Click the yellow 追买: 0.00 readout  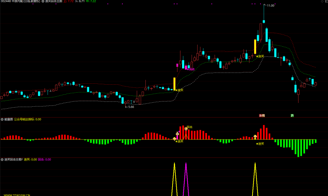click(30, 160)
